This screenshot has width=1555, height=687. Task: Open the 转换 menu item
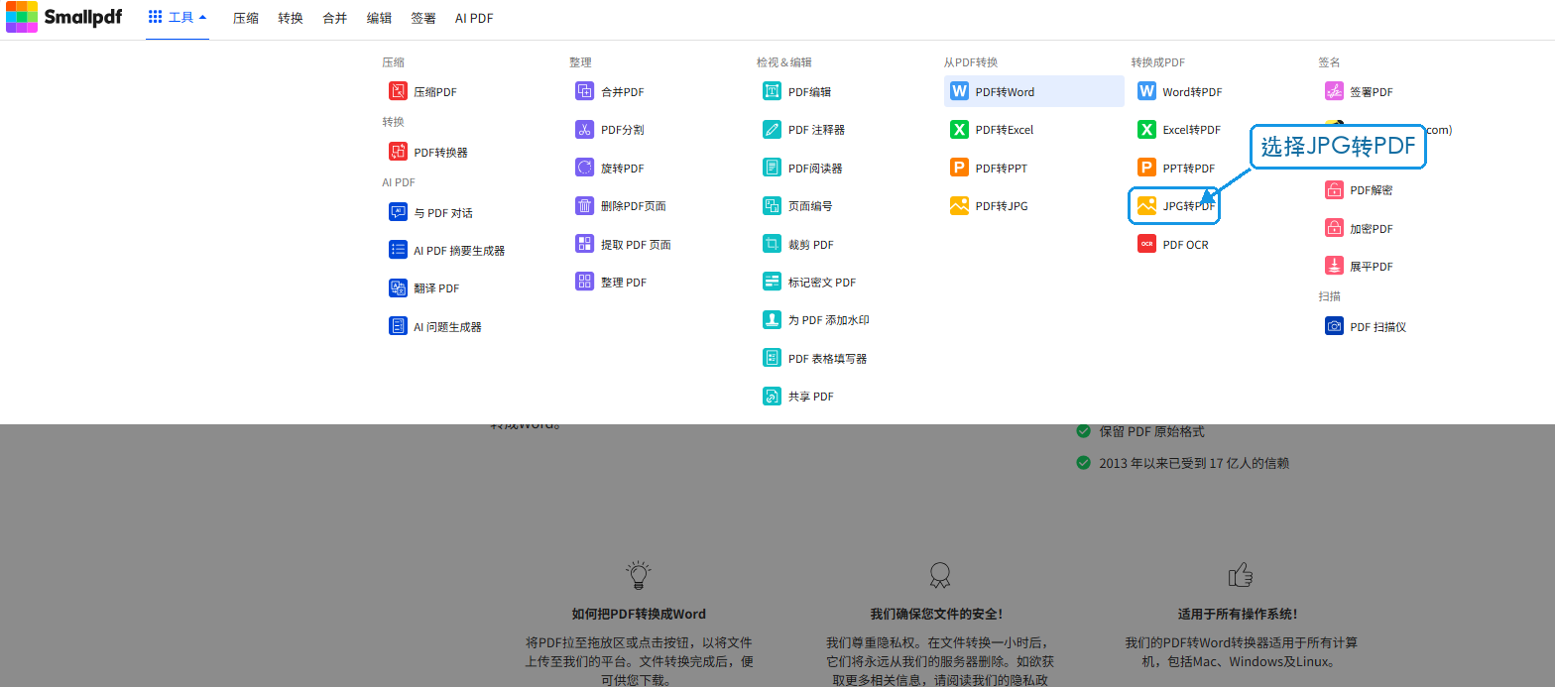click(x=291, y=18)
